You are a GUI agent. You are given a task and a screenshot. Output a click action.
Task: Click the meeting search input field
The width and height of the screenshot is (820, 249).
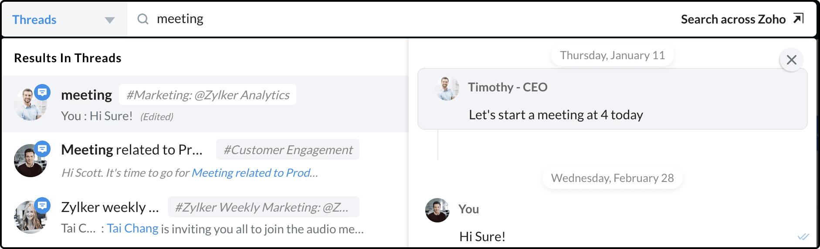(x=392, y=19)
